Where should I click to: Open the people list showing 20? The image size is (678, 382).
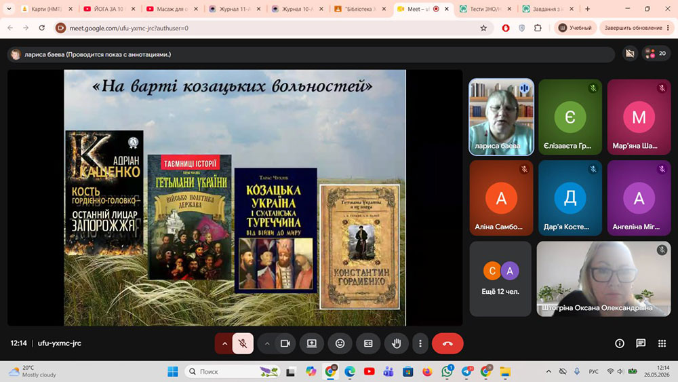pos(656,54)
